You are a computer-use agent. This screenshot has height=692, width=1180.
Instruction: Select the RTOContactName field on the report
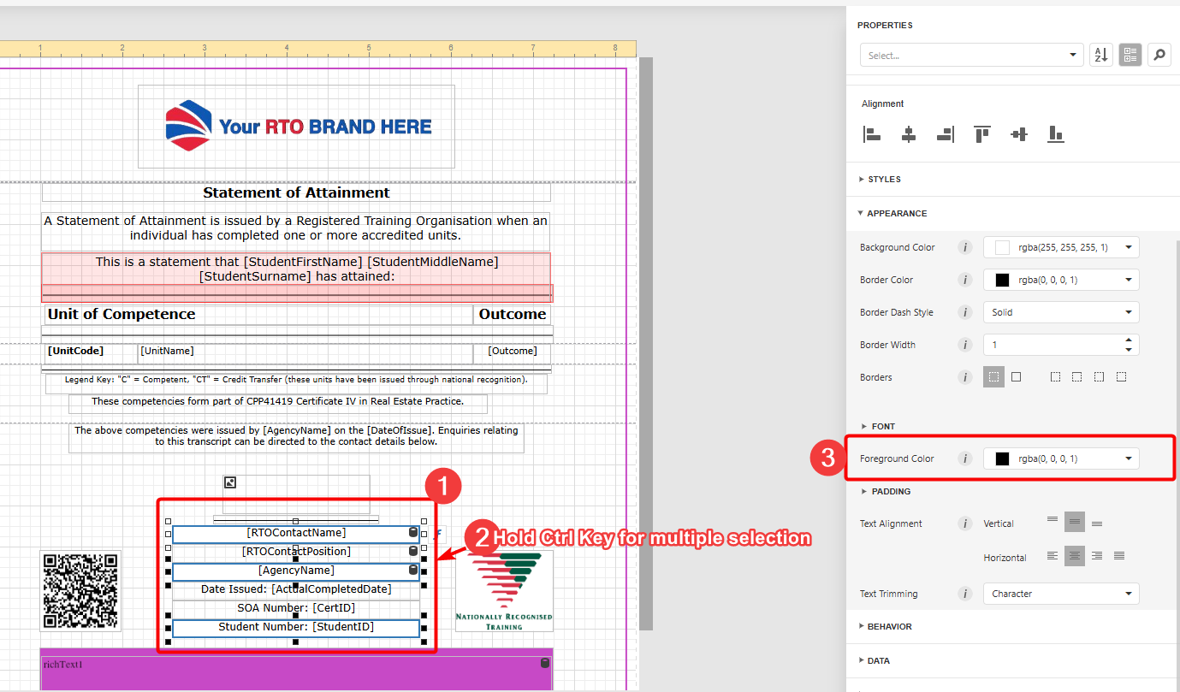click(x=295, y=533)
